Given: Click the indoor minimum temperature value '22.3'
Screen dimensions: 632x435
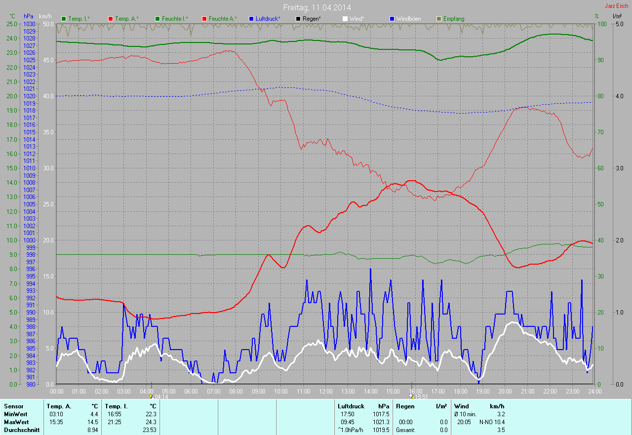Looking at the screenshot, I should click(151, 414).
